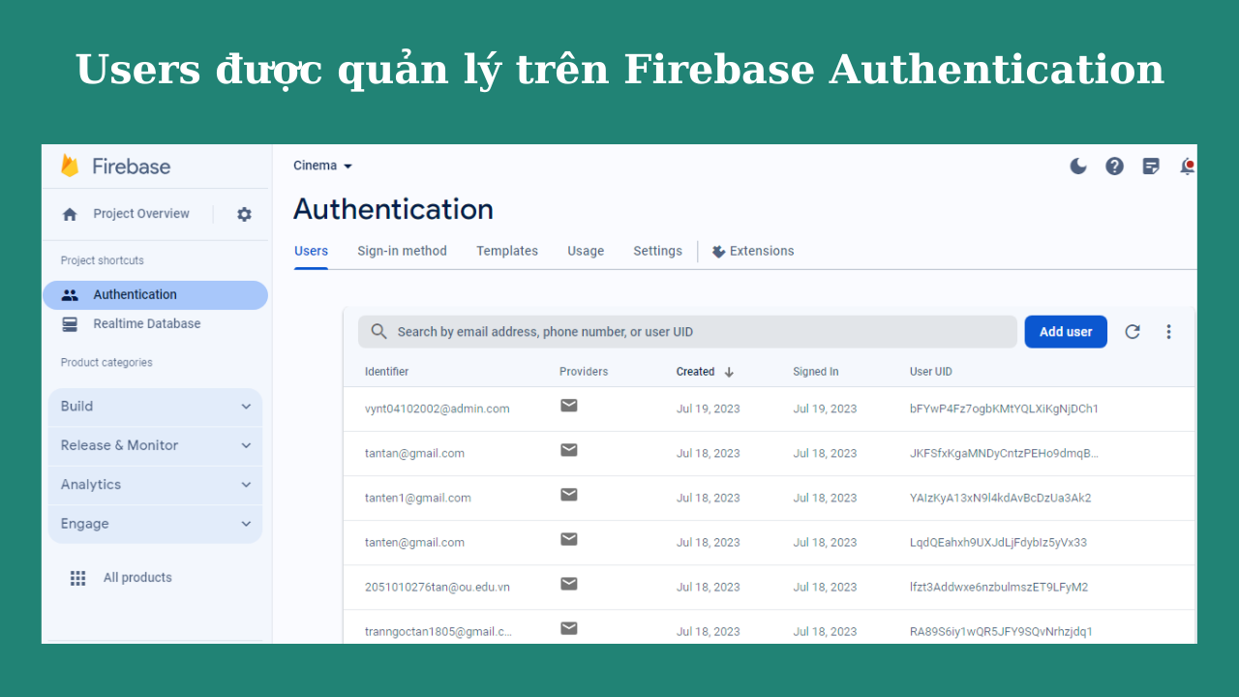Click email provider icon for tanten@gmail.com

(x=569, y=539)
